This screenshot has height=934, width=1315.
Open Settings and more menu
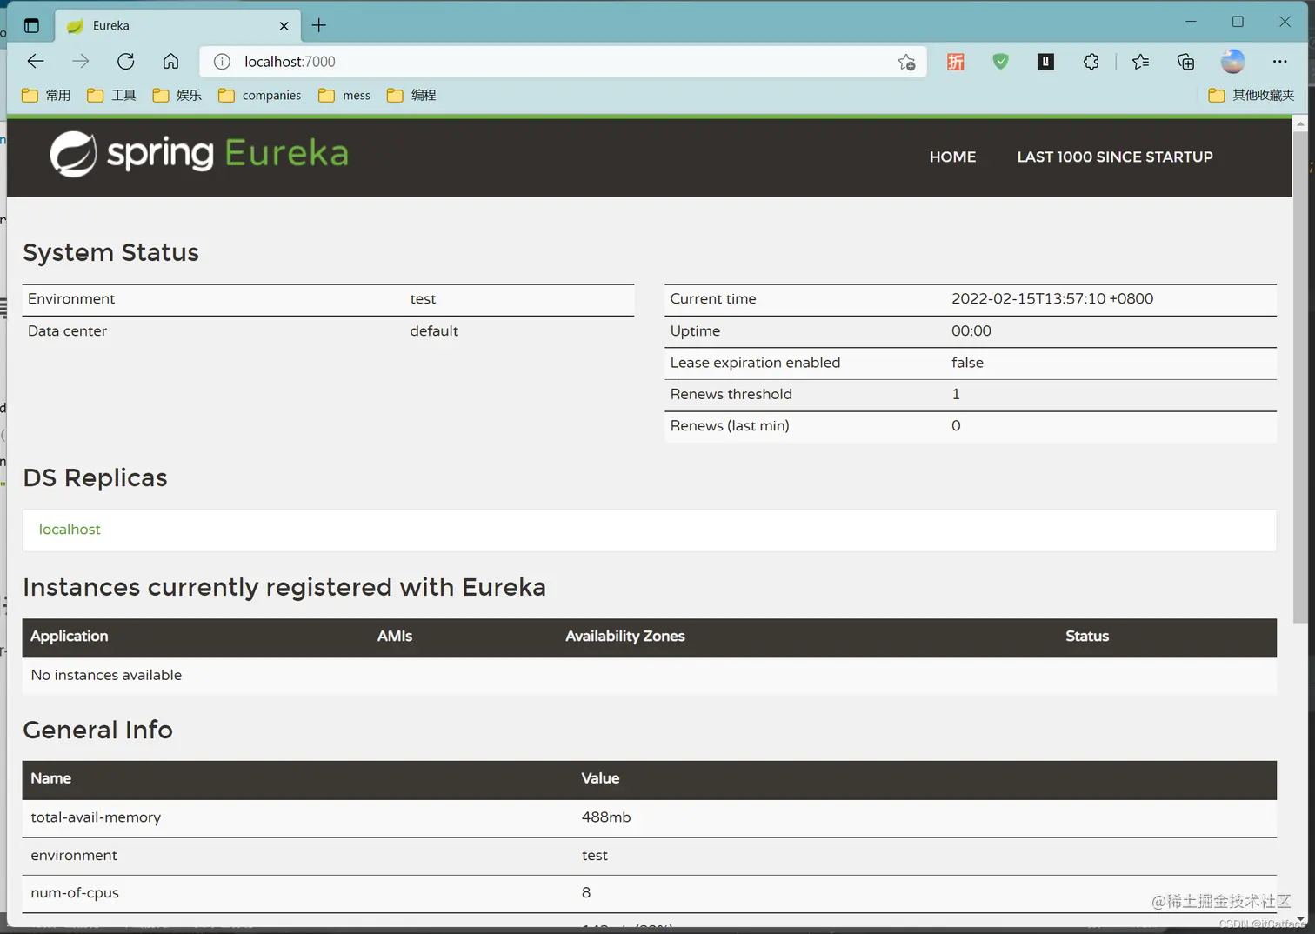click(1279, 62)
